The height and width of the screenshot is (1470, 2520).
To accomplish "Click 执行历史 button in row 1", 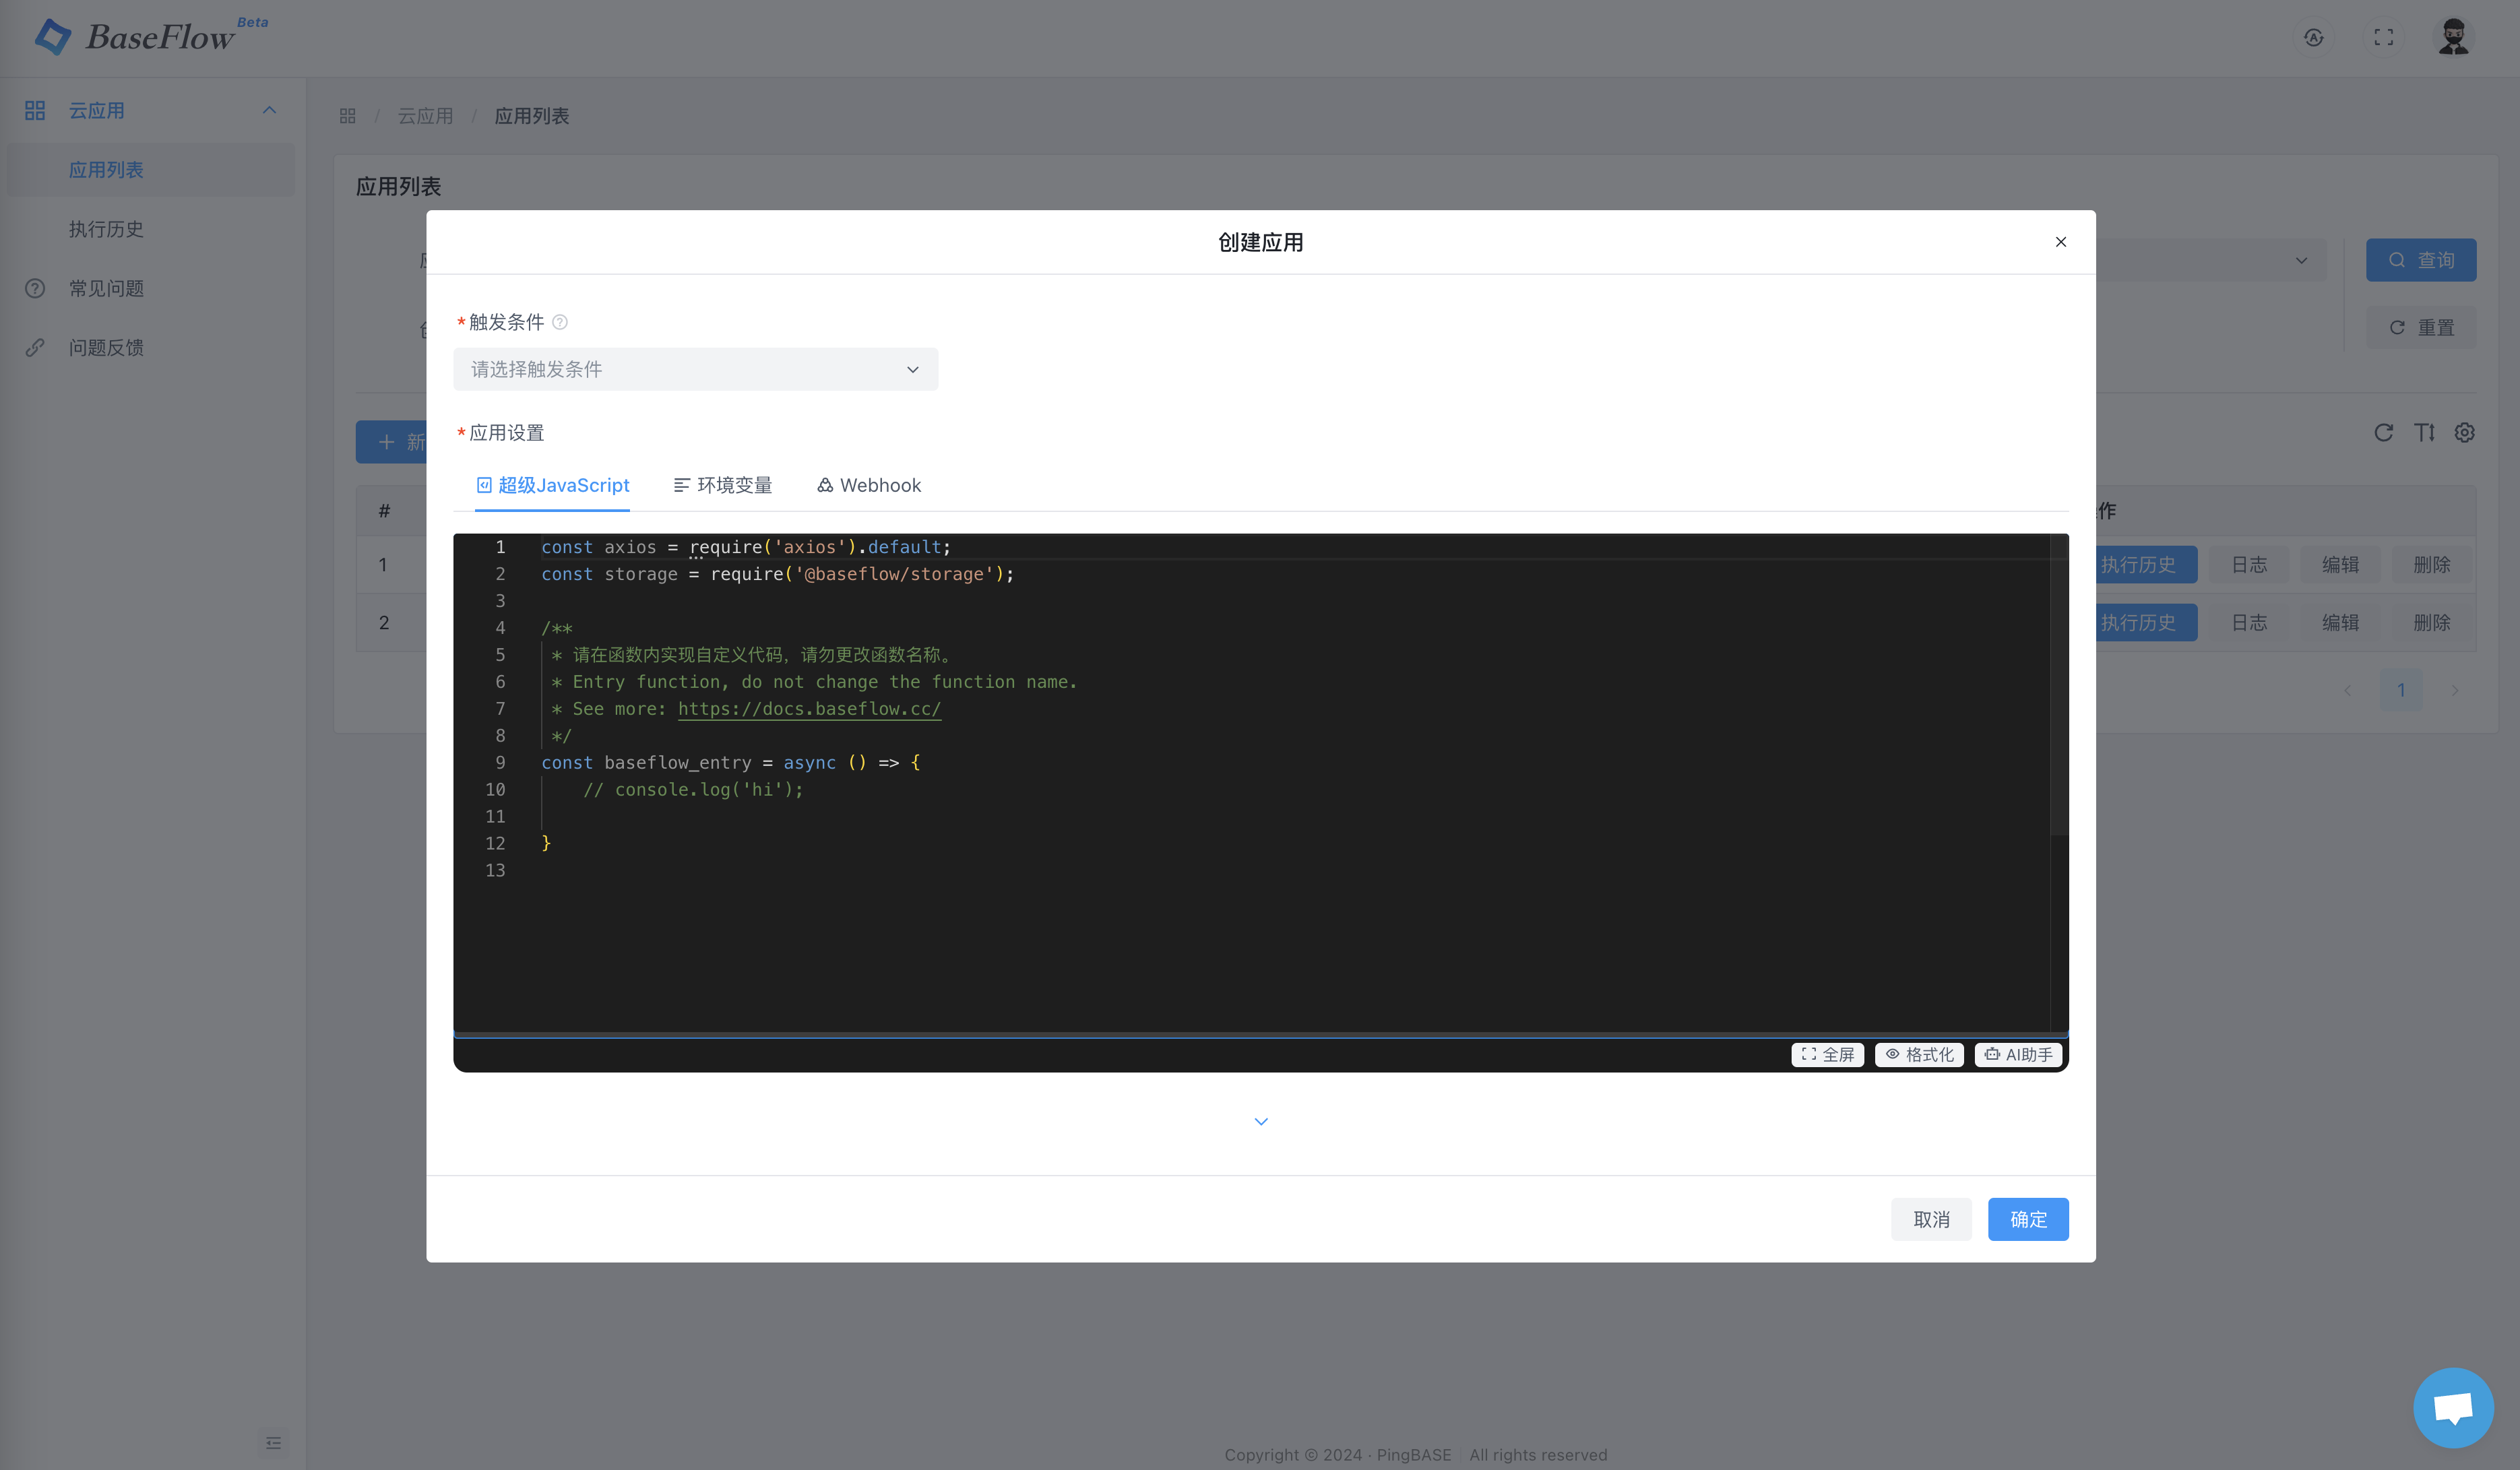I will click(x=2146, y=565).
